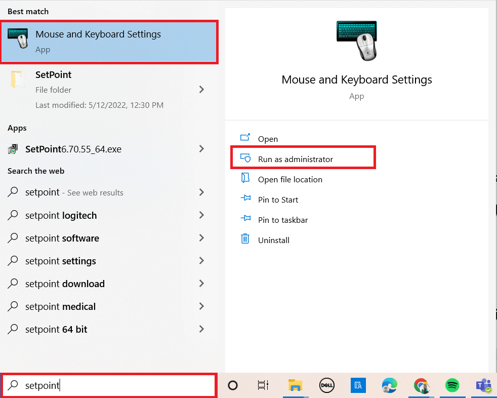Screen dimensions: 497x398
Task: Open the Dell app on taskbar
Action: 327,385
